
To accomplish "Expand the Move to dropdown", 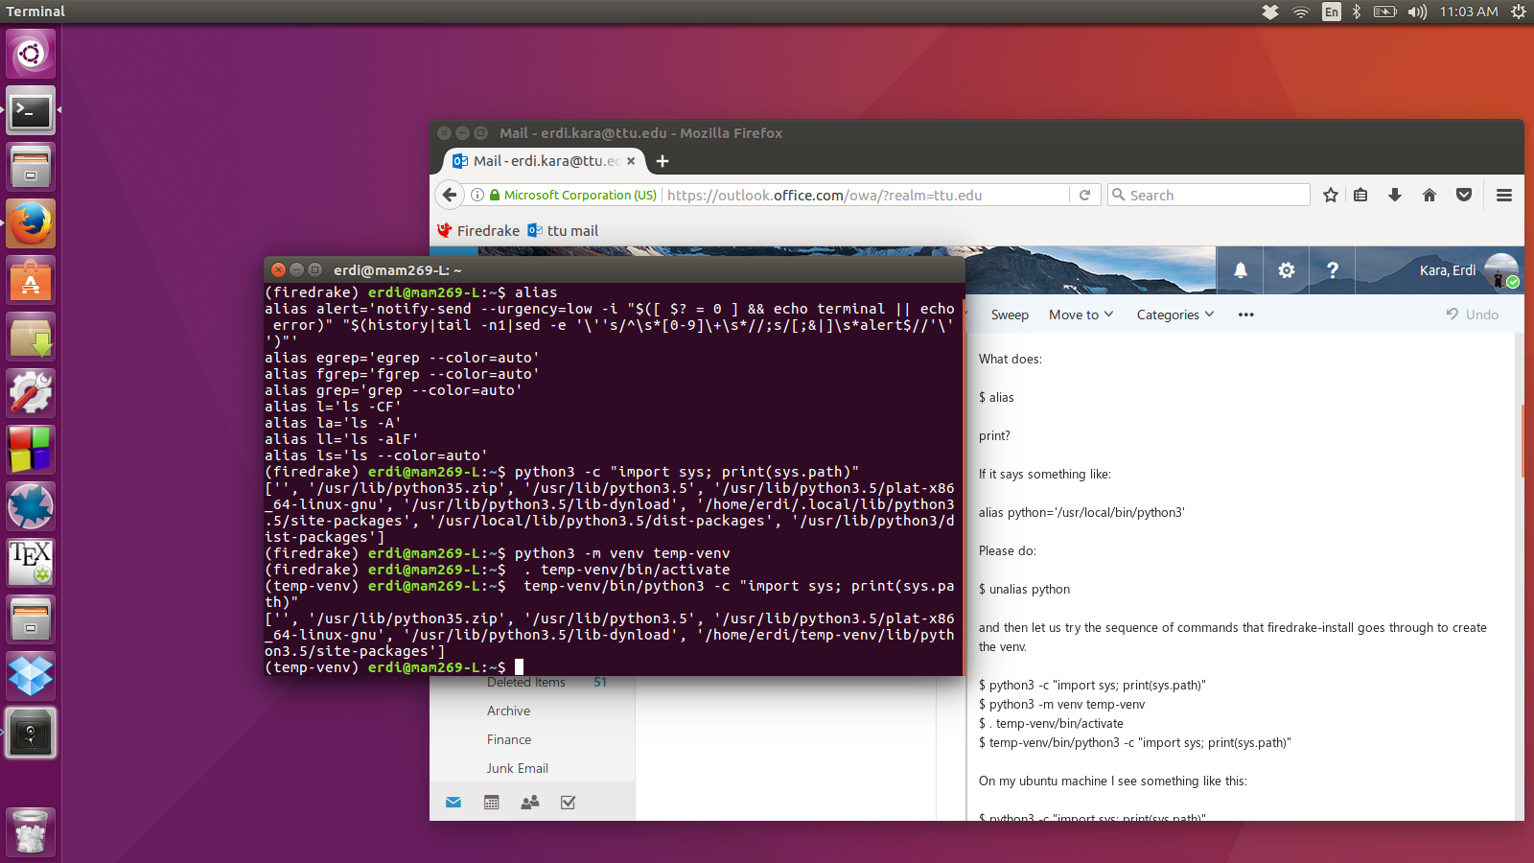I will pyautogui.click(x=1081, y=315).
